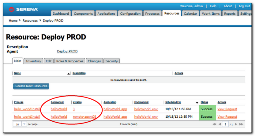Viewport: 255px width, 136px height.
Task: Sort by Environment column header
Action: (141, 102)
